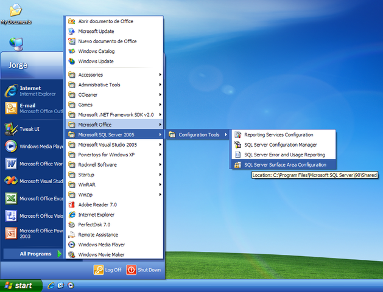Open SQL Server Error and Usage Reporting icon
Screen dimensions: 383x292
pos(237,155)
